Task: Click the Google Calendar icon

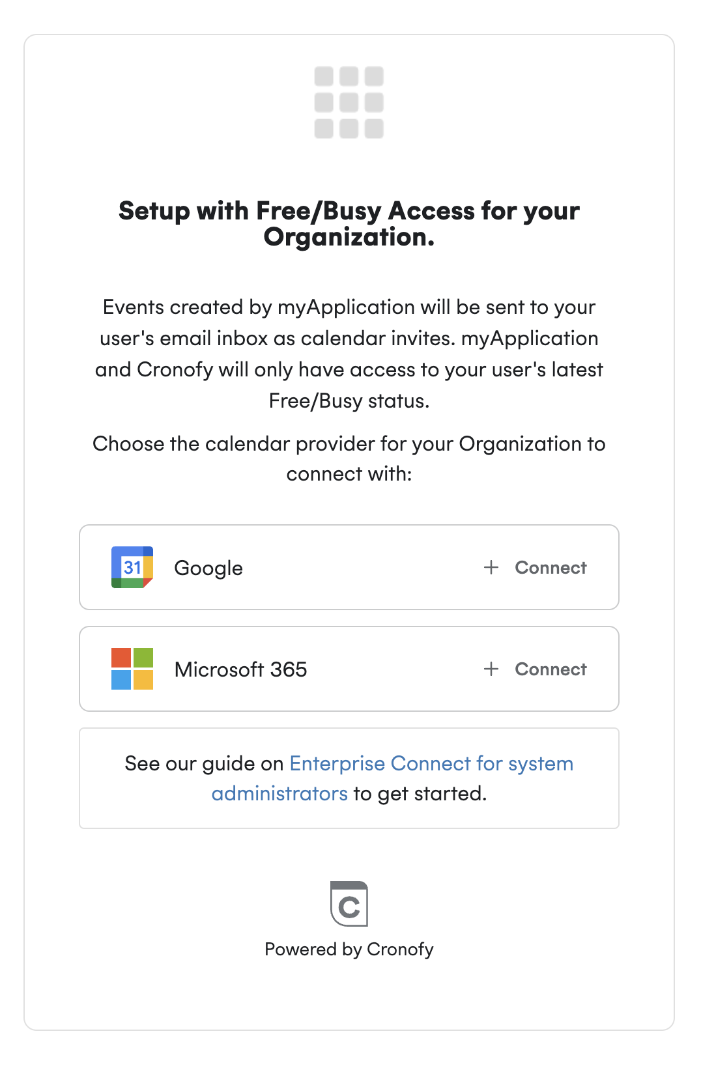Action: [x=132, y=567]
